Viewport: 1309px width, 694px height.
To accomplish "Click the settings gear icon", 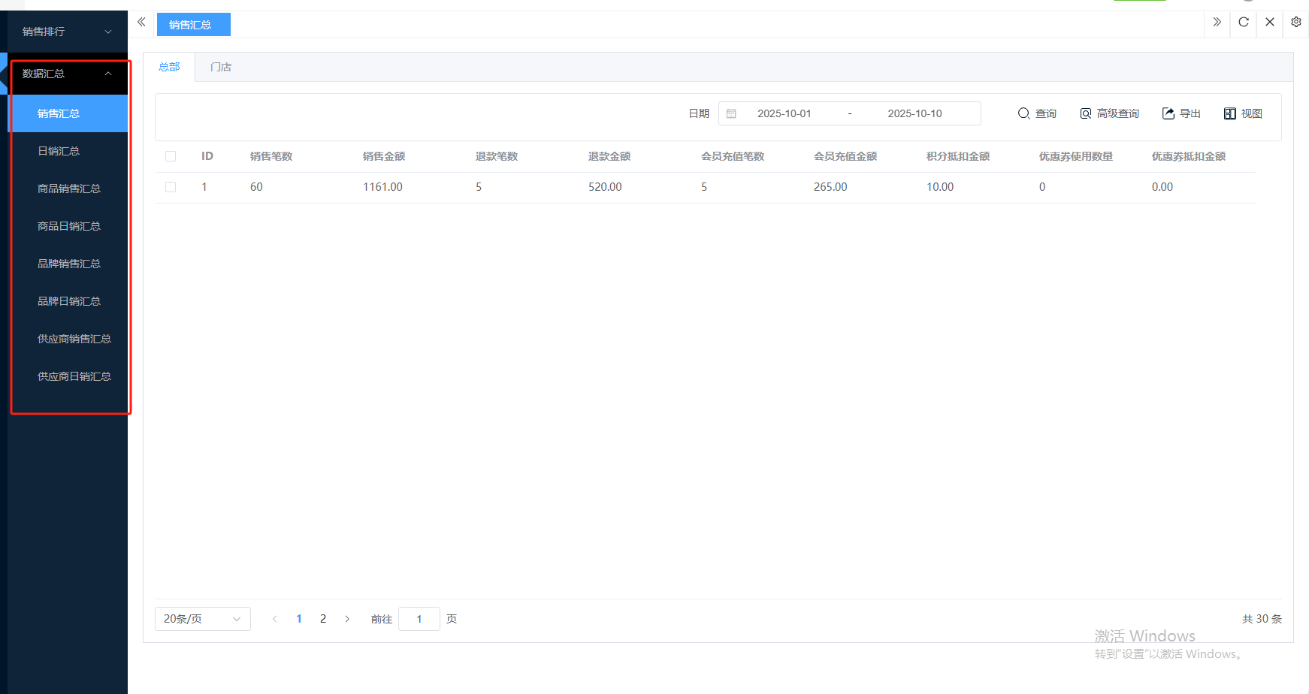I will (x=1296, y=23).
